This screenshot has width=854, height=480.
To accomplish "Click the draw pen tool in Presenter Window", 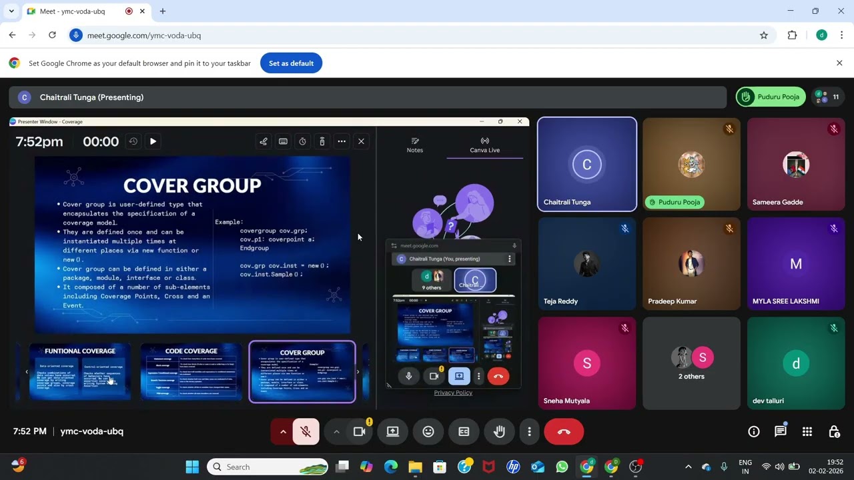I will coord(264,141).
